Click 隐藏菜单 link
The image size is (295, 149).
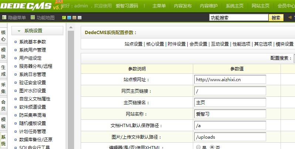point(17,18)
